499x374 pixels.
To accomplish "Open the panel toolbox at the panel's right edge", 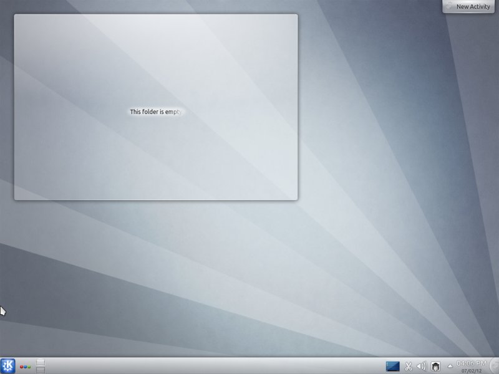I will [x=495, y=366].
